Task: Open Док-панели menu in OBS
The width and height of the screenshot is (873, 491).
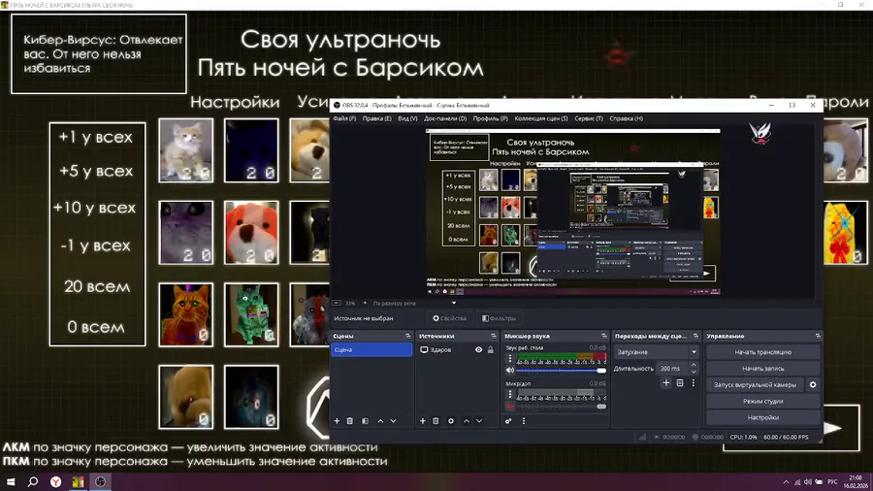Action: [x=445, y=118]
